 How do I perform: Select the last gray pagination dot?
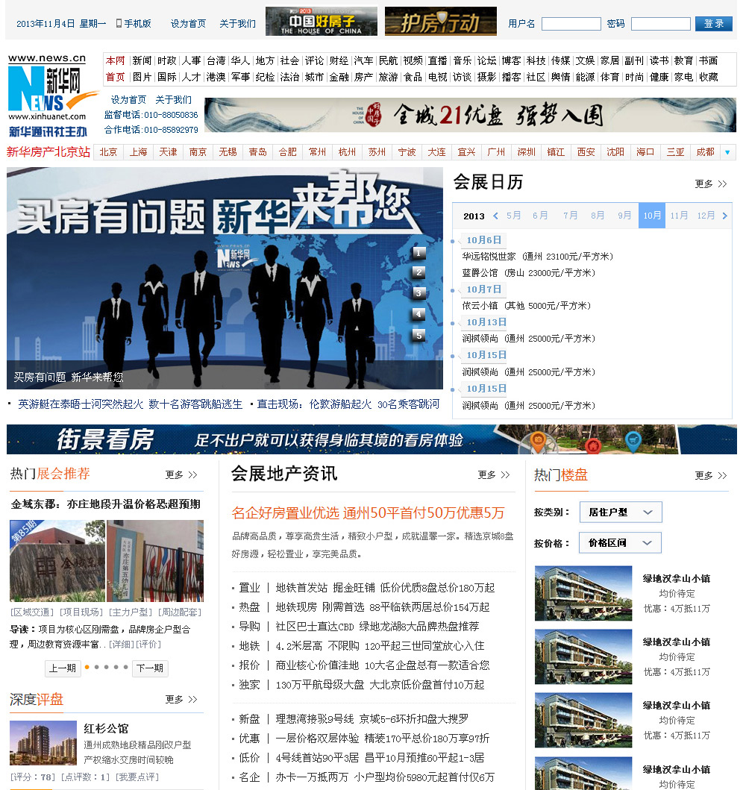(x=126, y=667)
